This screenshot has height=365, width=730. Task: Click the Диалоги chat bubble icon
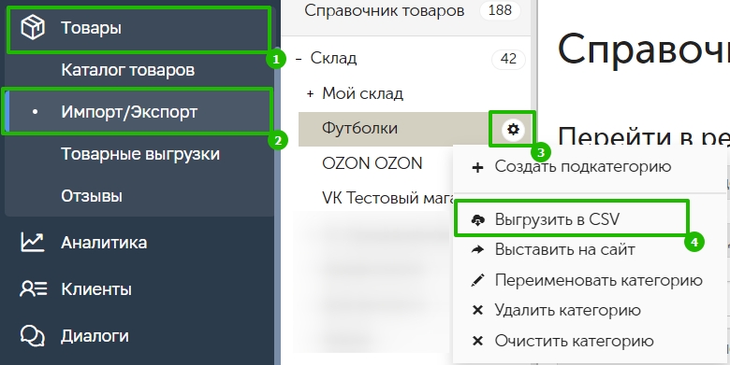coord(32,336)
